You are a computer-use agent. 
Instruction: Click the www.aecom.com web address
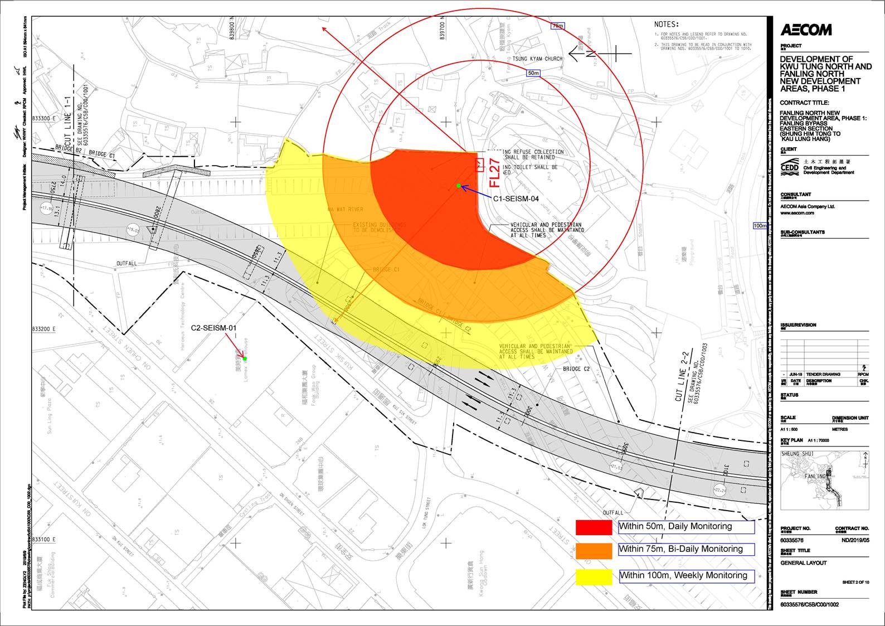pyautogui.click(x=797, y=213)
